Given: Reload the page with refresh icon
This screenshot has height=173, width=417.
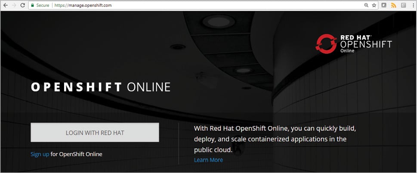Looking at the screenshot, I should [23, 5].
